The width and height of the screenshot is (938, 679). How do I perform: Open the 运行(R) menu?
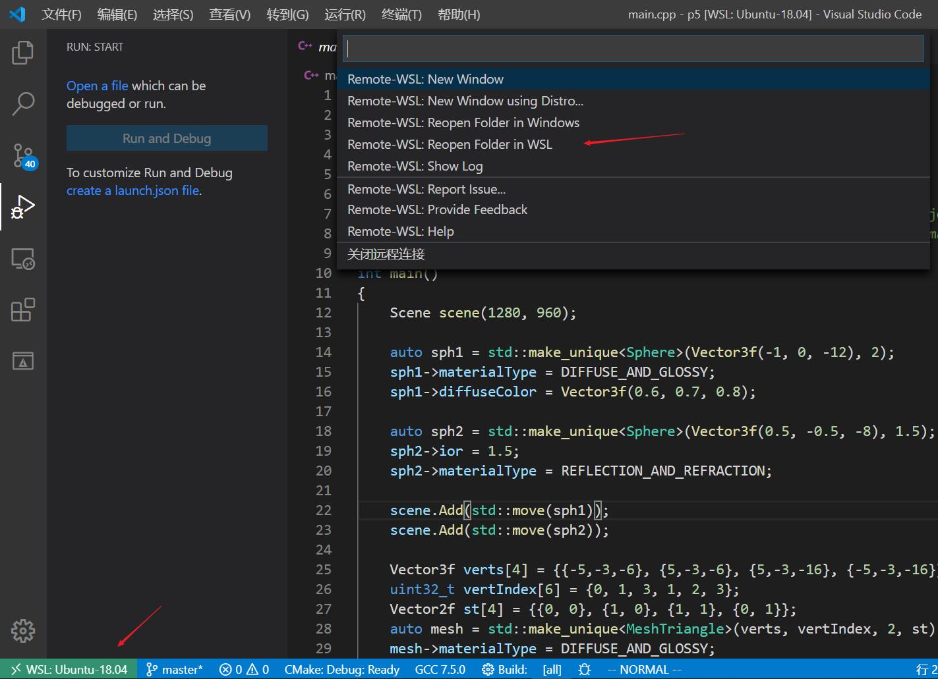click(x=345, y=14)
